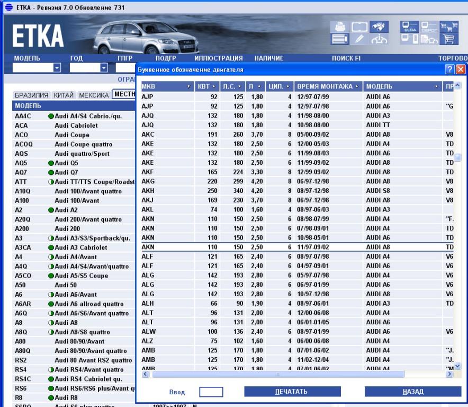Viewport: 468px width, 407px height.
Task: Click the printer icon in the header
Action: click(340, 26)
